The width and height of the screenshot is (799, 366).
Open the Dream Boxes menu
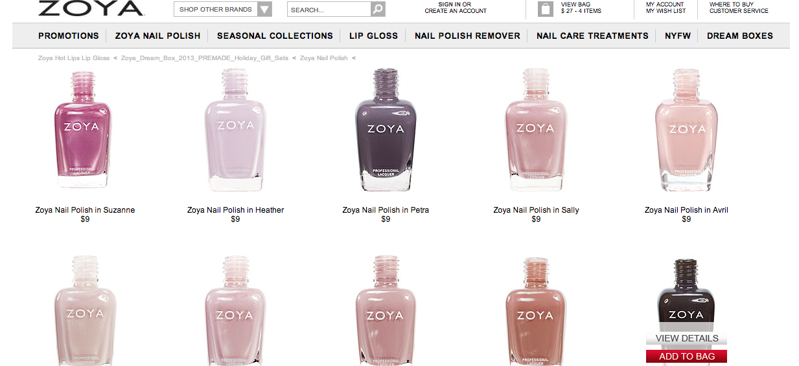click(740, 36)
